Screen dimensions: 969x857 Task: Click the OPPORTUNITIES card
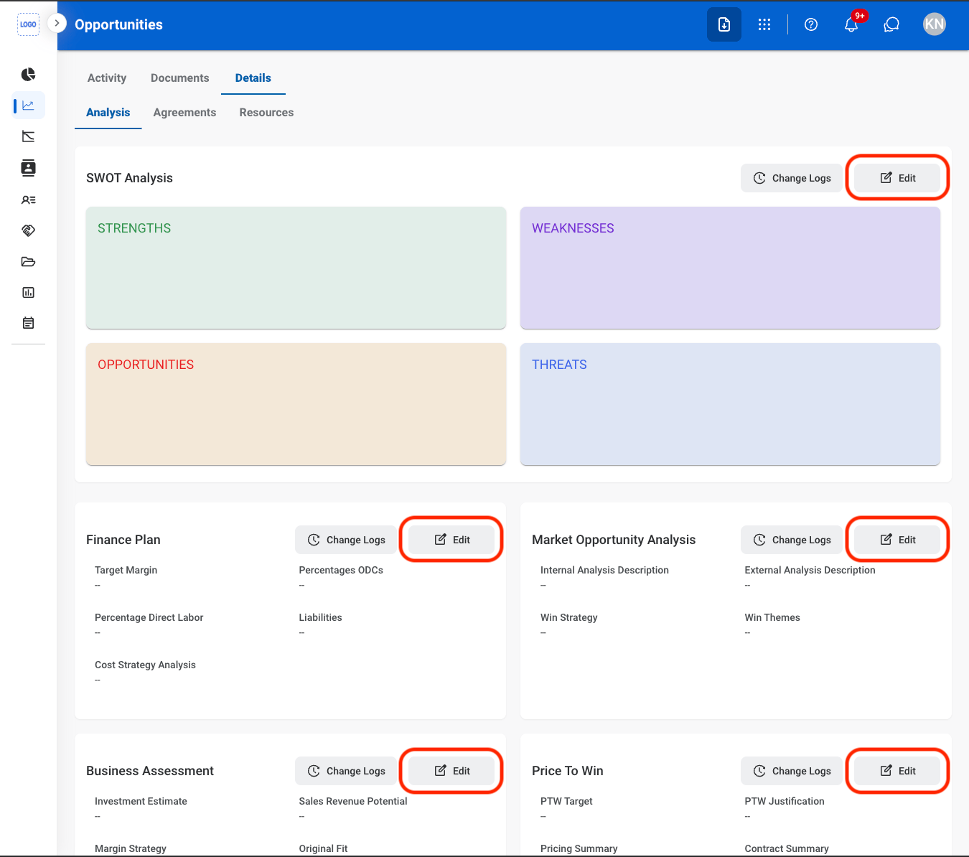click(296, 404)
